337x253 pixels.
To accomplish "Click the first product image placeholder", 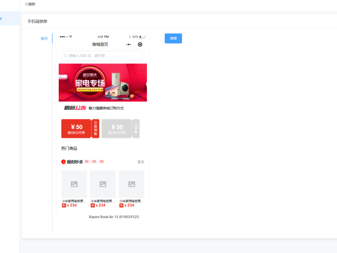I will [x=74, y=184].
